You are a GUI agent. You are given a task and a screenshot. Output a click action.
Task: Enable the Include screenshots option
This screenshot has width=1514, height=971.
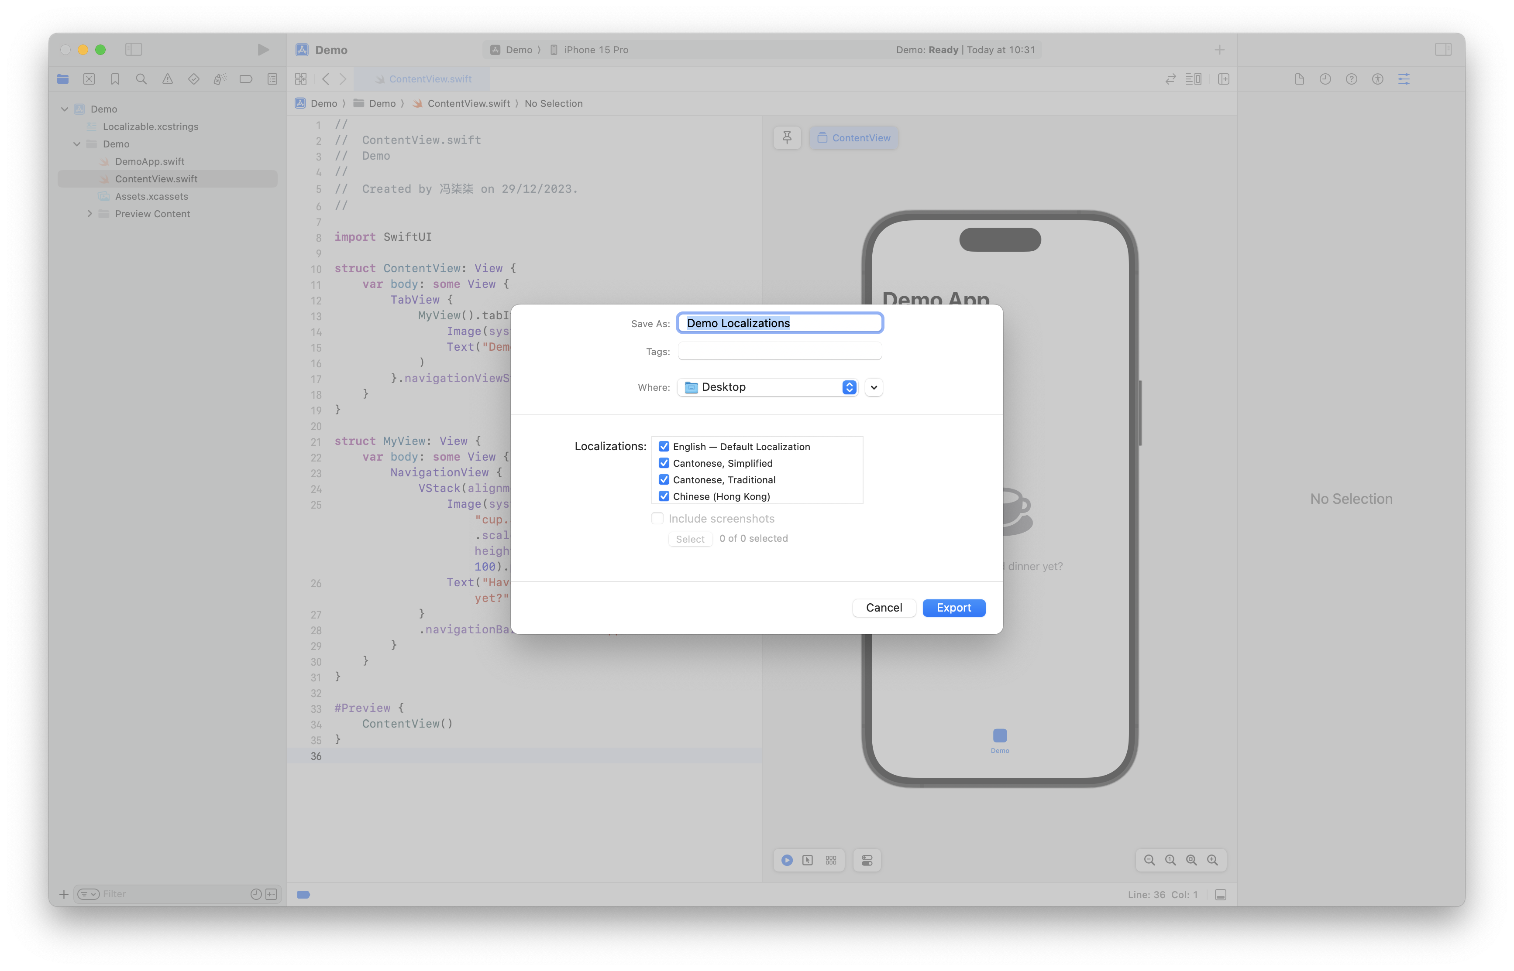pos(657,518)
